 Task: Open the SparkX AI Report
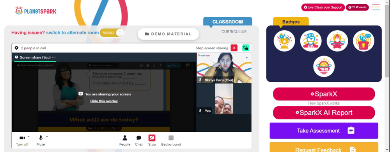tap(324, 113)
